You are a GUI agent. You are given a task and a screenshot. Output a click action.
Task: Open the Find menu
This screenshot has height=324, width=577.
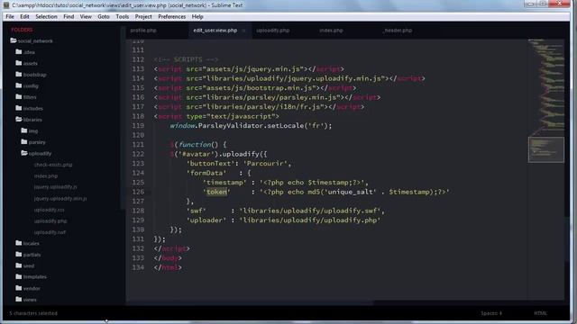pos(69,16)
